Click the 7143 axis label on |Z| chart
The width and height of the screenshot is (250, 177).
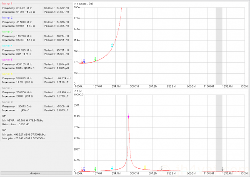click(x=77, y=116)
